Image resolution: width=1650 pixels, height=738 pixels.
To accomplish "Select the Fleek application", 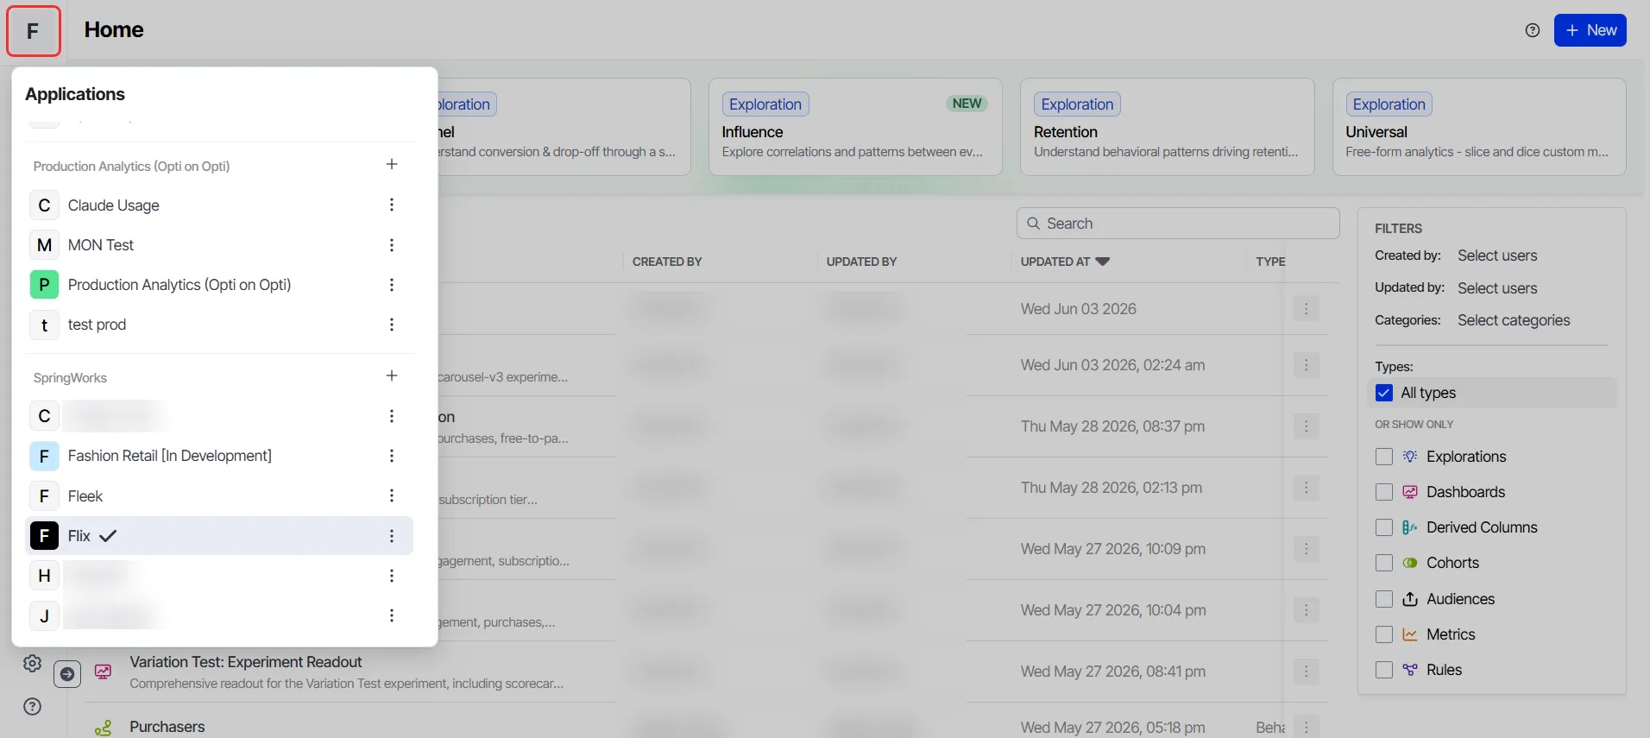I will click(220, 495).
